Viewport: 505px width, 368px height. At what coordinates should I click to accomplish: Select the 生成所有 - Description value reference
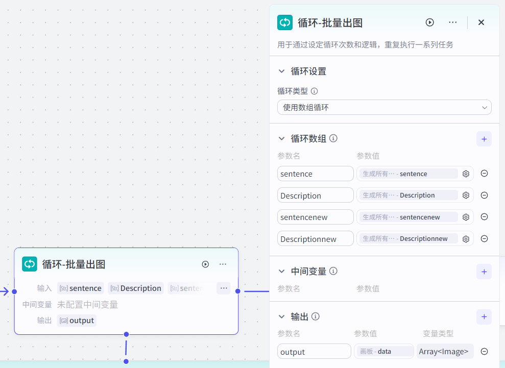coord(408,195)
